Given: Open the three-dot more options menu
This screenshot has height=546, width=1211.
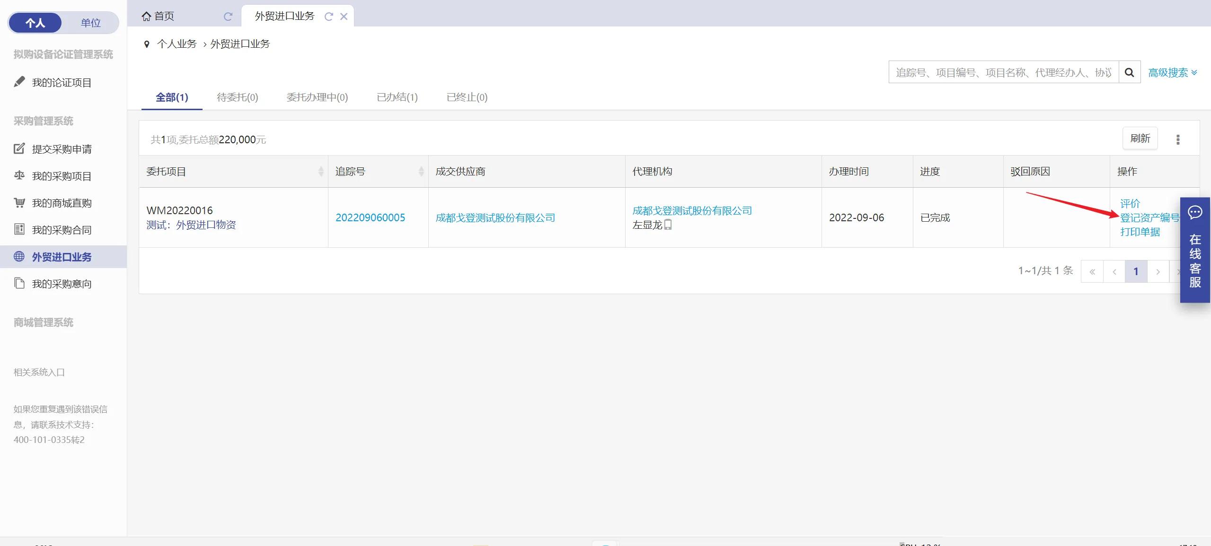Looking at the screenshot, I should coord(1178,139).
